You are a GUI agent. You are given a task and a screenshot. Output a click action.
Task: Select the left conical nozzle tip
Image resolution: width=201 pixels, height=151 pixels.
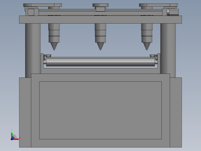tap(54, 46)
